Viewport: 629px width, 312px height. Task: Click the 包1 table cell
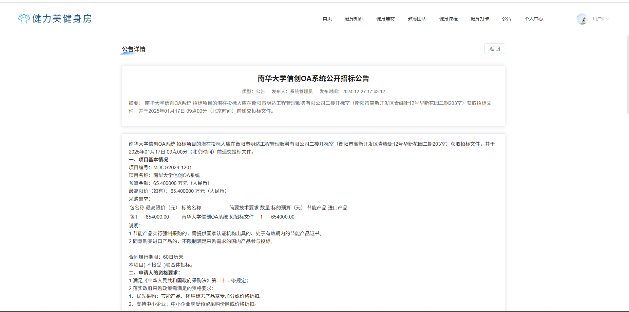pyautogui.click(x=133, y=217)
